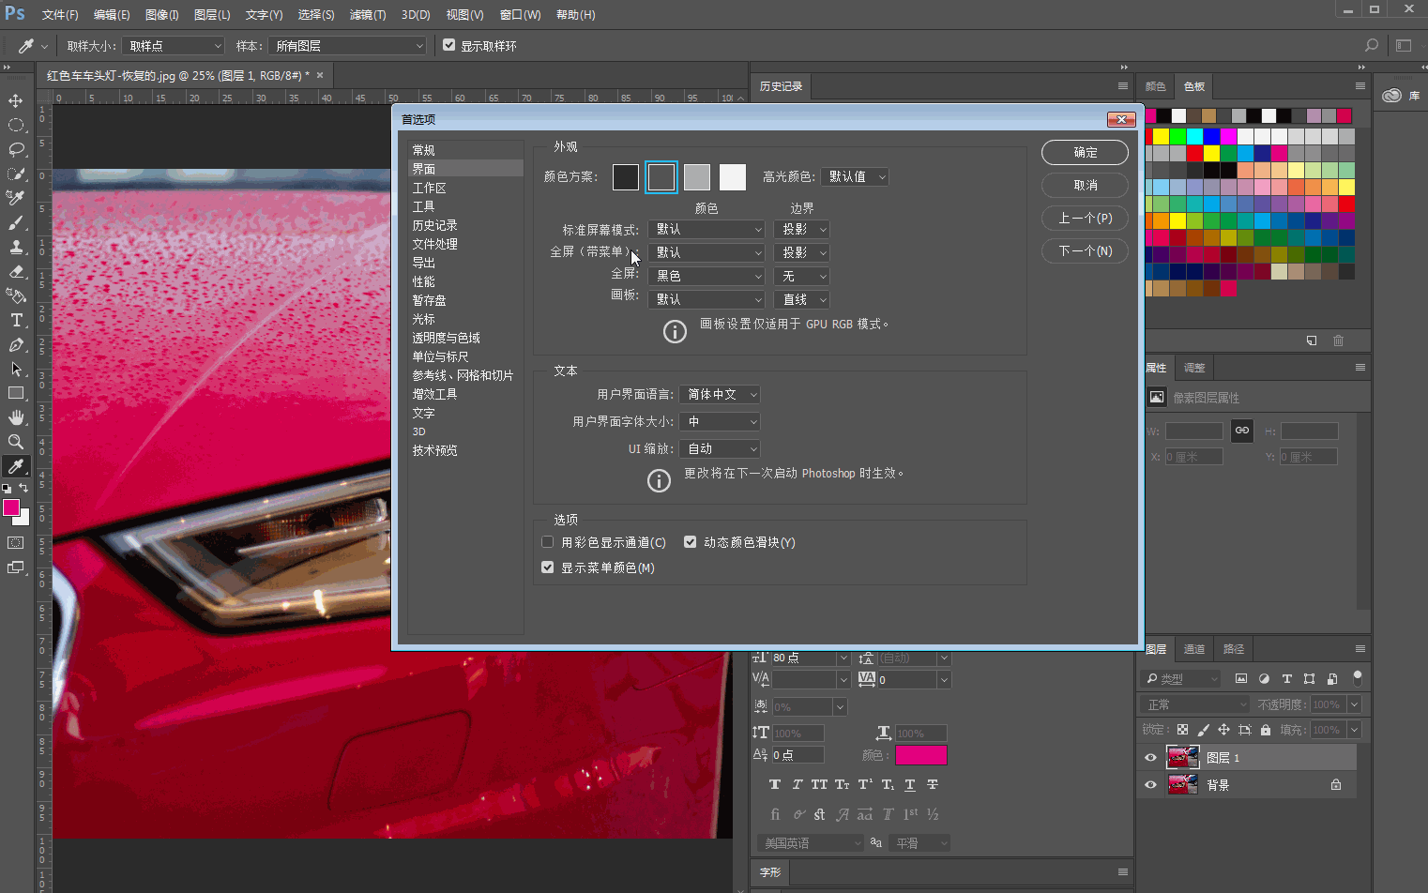Choose lightest color theme swatch

point(733,176)
